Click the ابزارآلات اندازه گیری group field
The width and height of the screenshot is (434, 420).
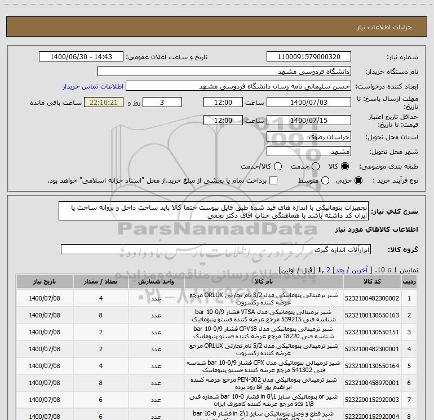pos(216,249)
